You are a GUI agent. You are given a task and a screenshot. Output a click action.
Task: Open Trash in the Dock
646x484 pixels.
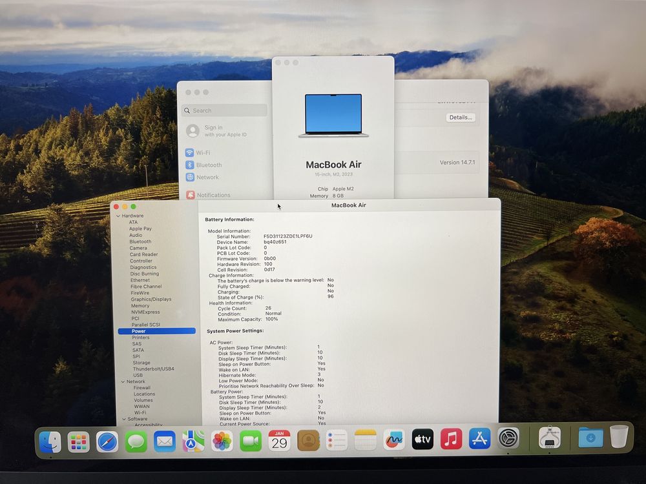pos(619,436)
